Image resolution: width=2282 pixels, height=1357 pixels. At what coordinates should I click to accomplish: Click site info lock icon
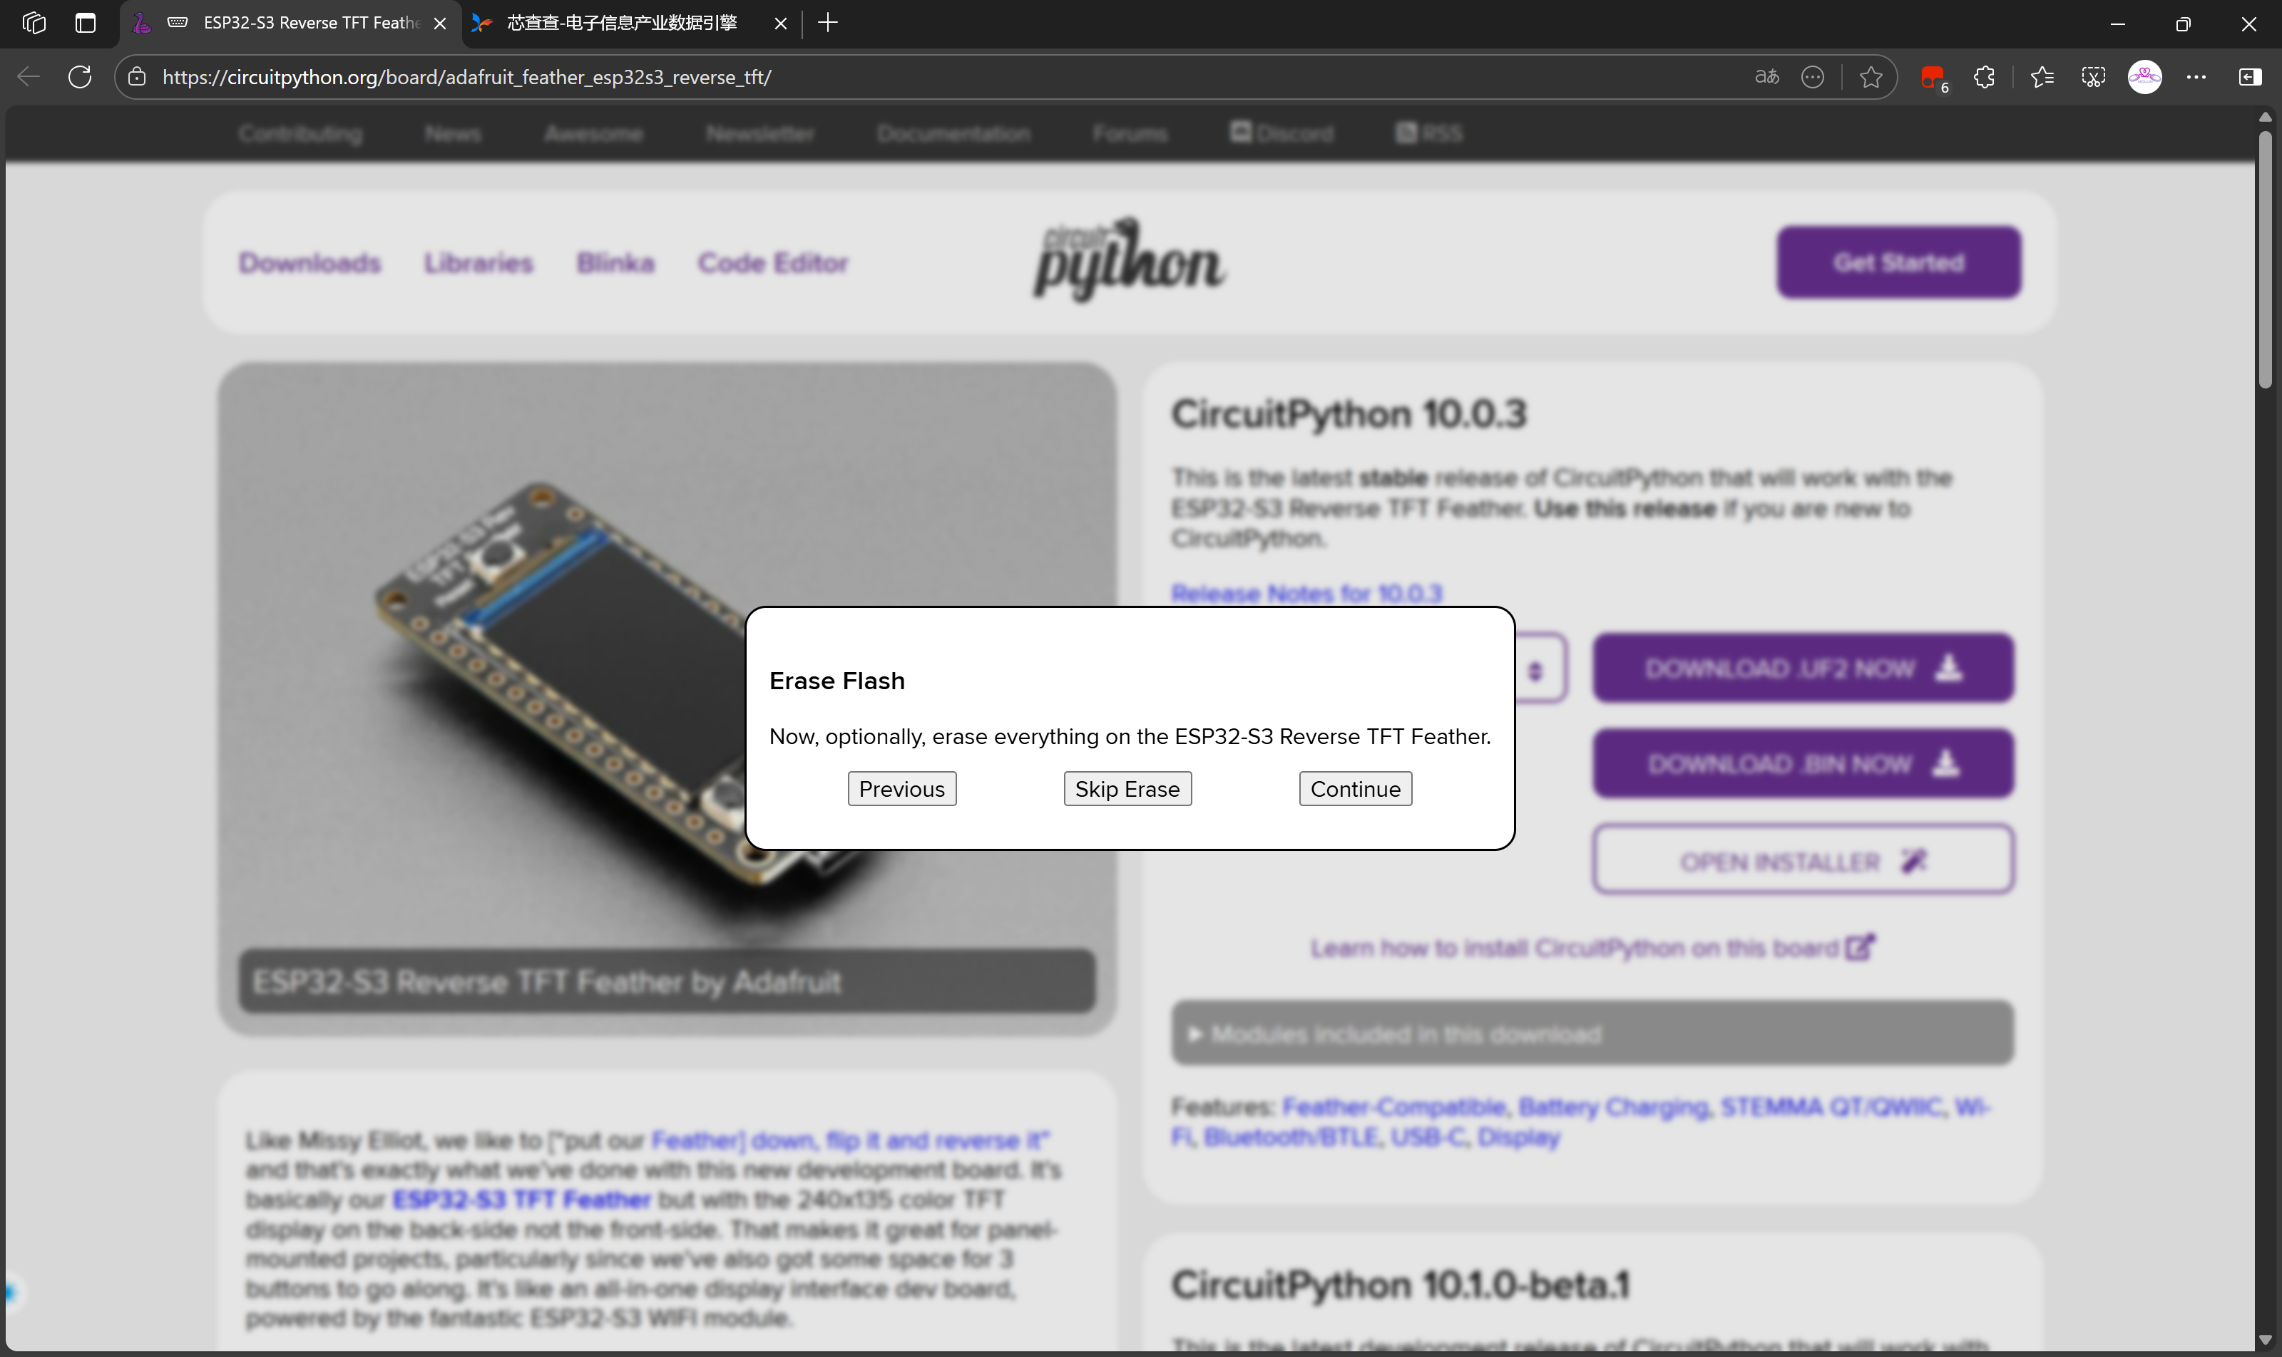pos(137,77)
